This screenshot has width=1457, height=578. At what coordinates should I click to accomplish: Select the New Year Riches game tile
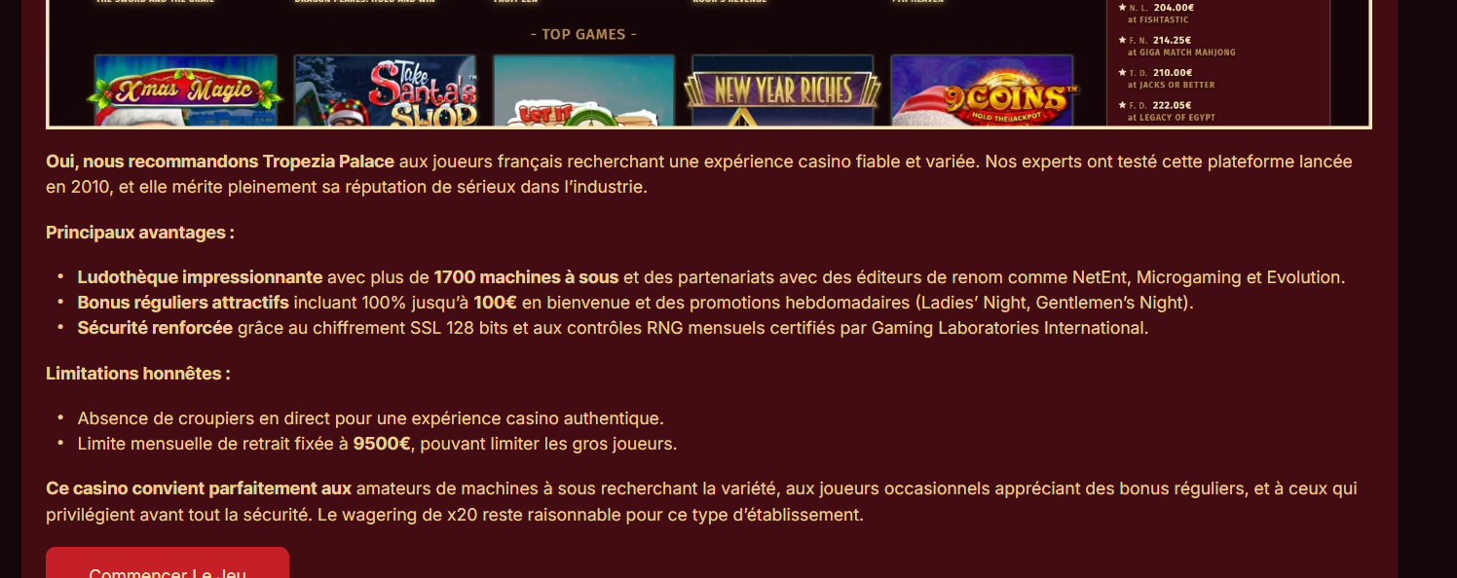[x=783, y=90]
